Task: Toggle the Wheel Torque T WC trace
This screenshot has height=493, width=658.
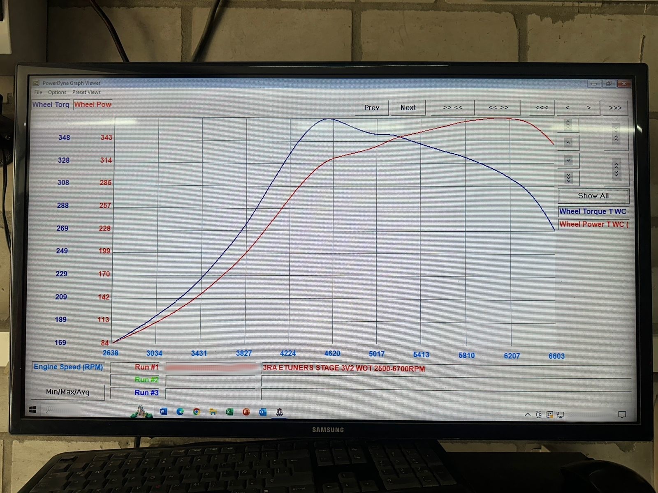Action: [593, 212]
